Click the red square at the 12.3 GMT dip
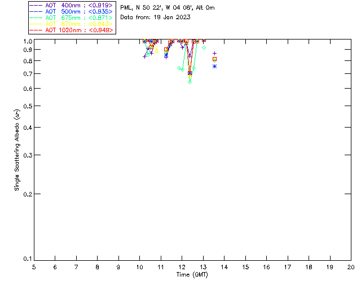 pyautogui.click(x=190, y=73)
